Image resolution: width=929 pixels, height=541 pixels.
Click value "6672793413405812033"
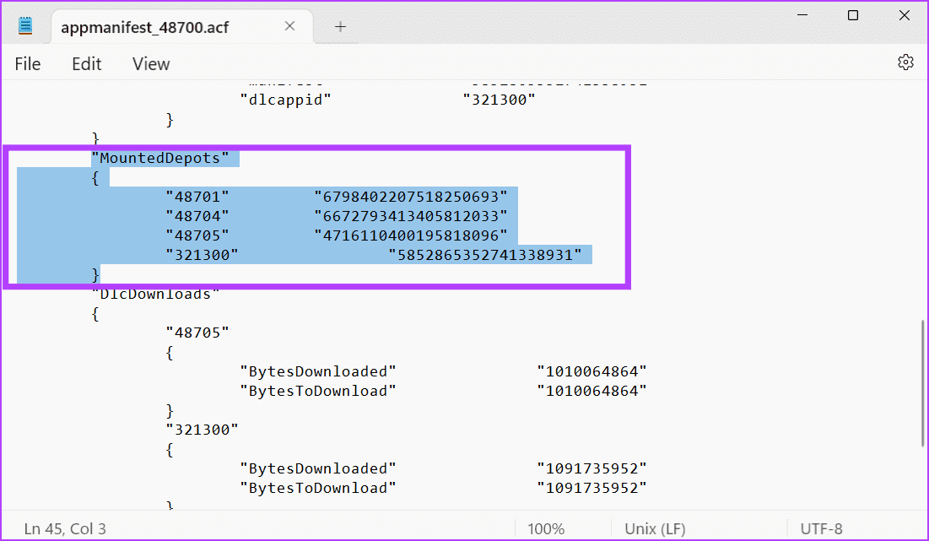click(411, 216)
